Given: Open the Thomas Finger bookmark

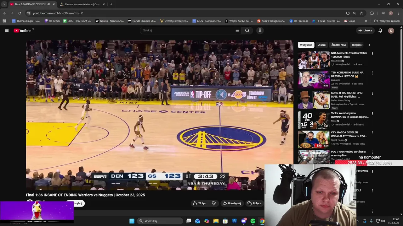Looking at the screenshot, I should click(26, 21).
